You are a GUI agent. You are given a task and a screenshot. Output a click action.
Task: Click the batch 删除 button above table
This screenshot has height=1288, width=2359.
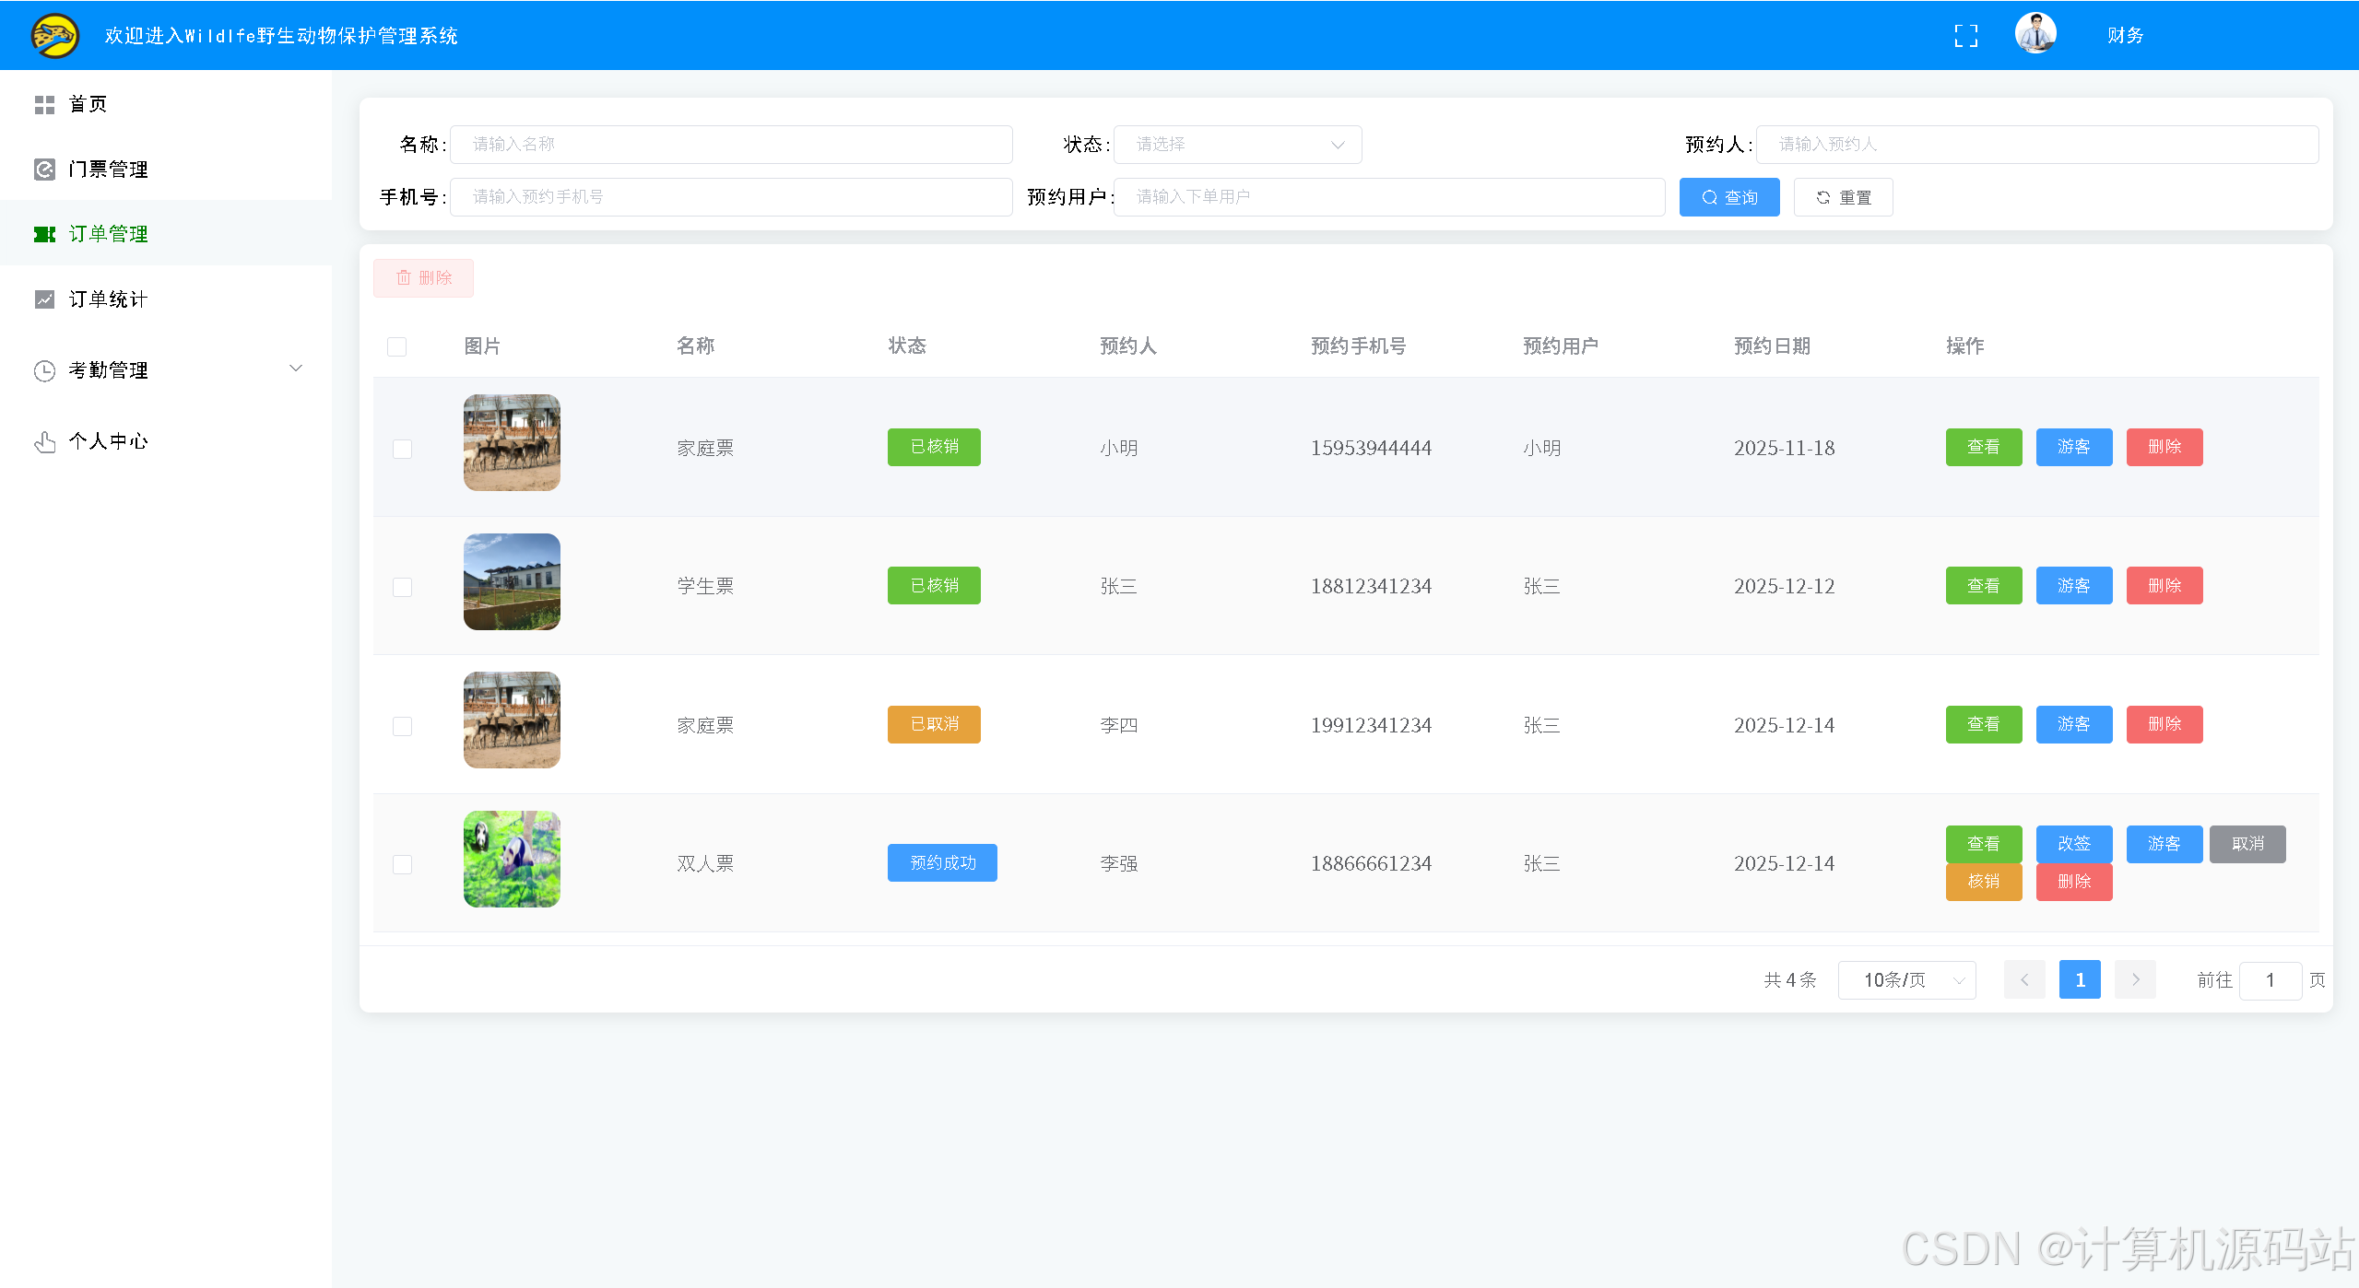(x=423, y=278)
